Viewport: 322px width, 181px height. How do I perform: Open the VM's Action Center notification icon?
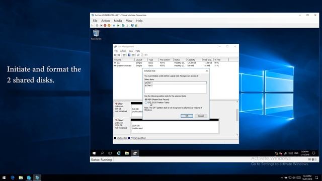coord(313,153)
